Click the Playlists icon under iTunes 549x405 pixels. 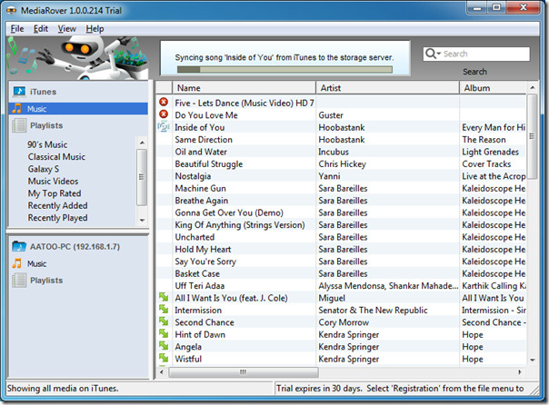(17, 125)
